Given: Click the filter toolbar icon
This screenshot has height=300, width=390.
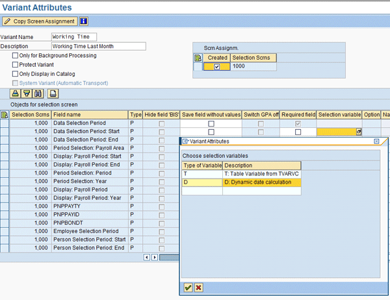Looking at the screenshot, I should click(27, 93).
